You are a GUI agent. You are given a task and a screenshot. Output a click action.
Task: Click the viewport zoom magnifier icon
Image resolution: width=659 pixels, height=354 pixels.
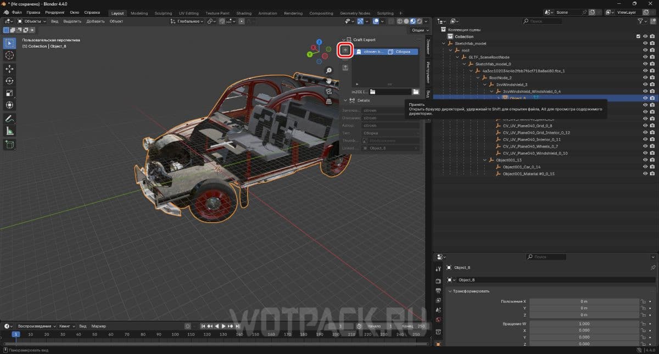click(x=328, y=70)
